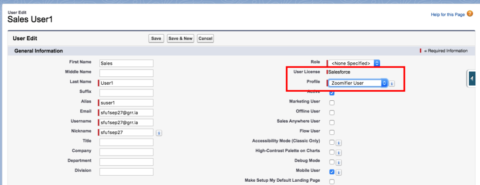
Task: Click the Cancel button
Action: click(x=205, y=38)
